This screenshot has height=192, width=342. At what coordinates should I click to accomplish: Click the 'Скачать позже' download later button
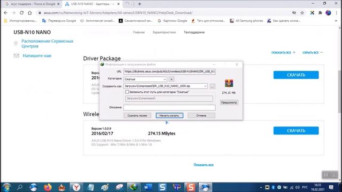click(137, 116)
